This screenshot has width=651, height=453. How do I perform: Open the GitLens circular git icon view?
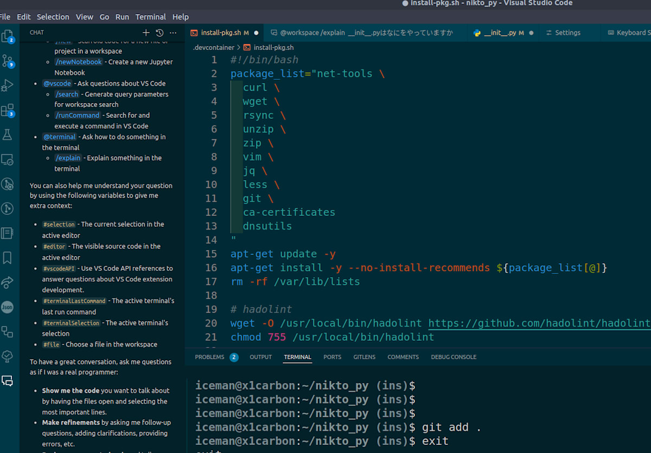coord(8,208)
